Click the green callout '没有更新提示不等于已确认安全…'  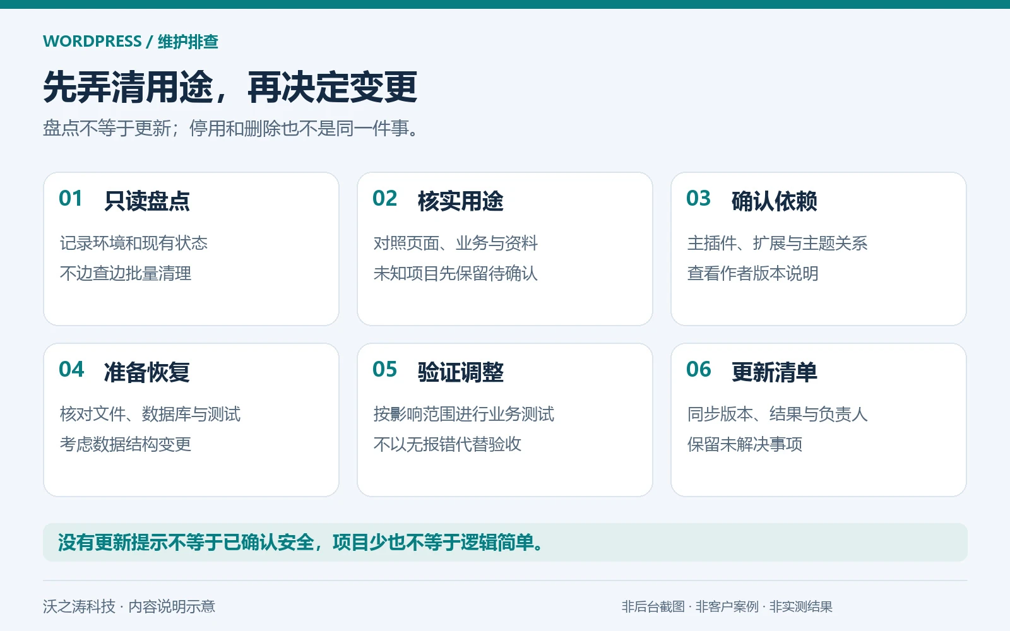click(505, 542)
